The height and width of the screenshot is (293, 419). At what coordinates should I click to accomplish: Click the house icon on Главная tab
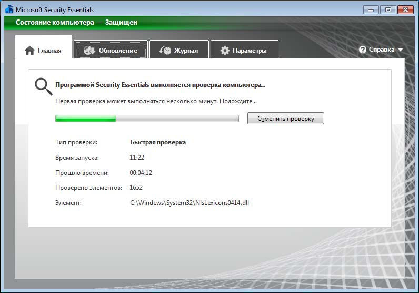coord(30,51)
